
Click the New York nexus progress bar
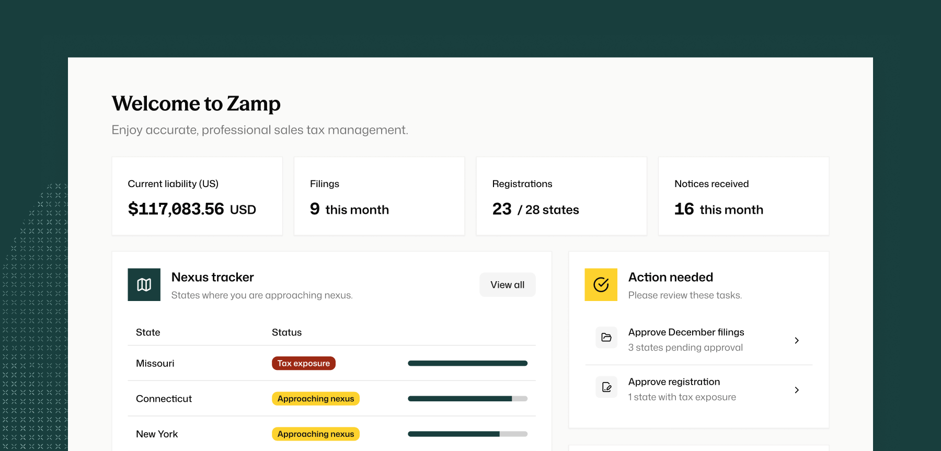[x=468, y=434]
